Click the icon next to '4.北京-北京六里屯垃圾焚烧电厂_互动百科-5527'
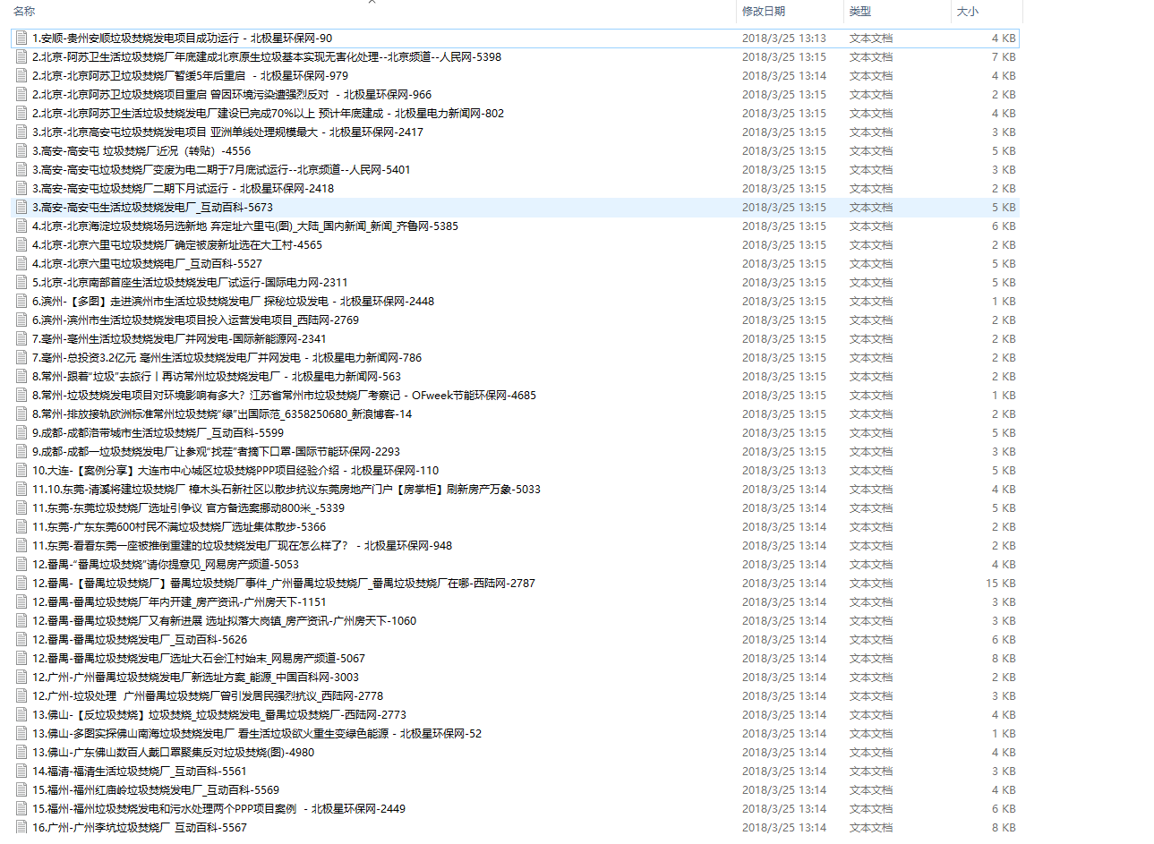The width and height of the screenshot is (1154, 844). [21, 263]
